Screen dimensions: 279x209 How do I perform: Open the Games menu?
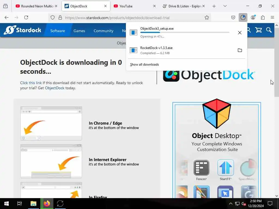coord(79,31)
